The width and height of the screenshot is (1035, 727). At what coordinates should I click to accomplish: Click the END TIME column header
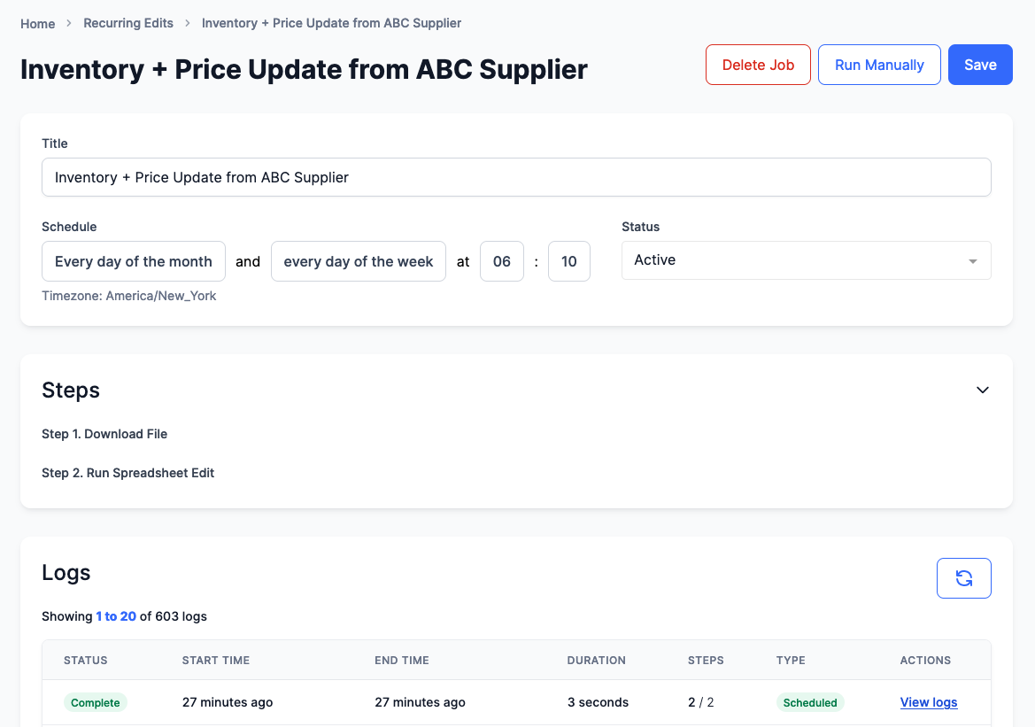pyautogui.click(x=401, y=661)
